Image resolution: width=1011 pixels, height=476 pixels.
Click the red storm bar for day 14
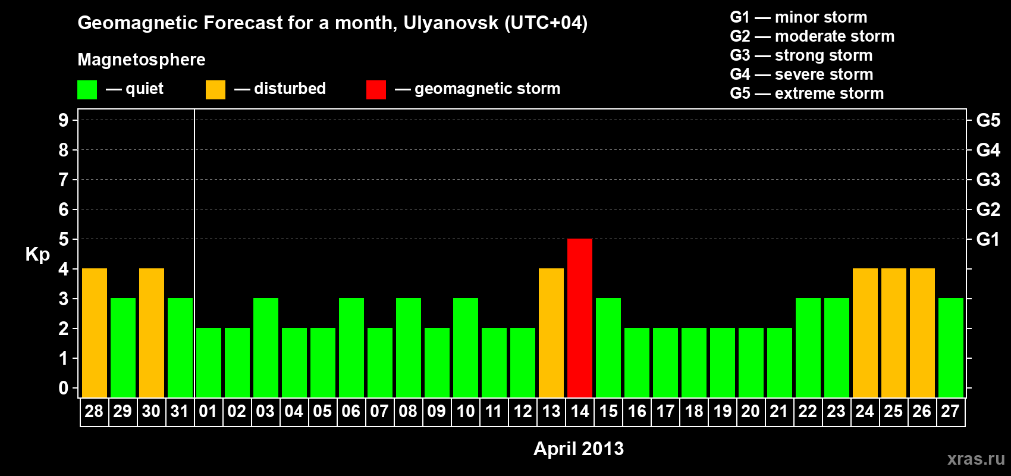tap(580, 318)
